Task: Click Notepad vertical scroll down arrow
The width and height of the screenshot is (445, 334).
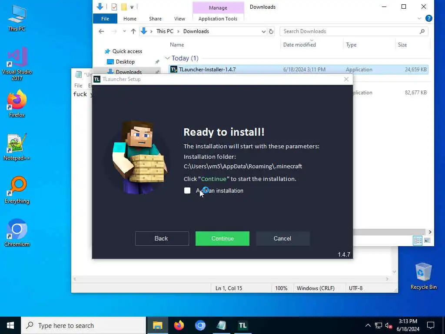Action: tap(394, 272)
